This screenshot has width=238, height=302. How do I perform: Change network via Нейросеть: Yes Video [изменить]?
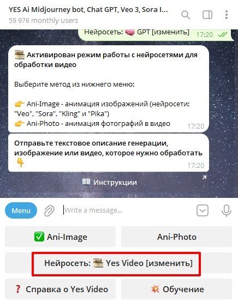(x=118, y=263)
